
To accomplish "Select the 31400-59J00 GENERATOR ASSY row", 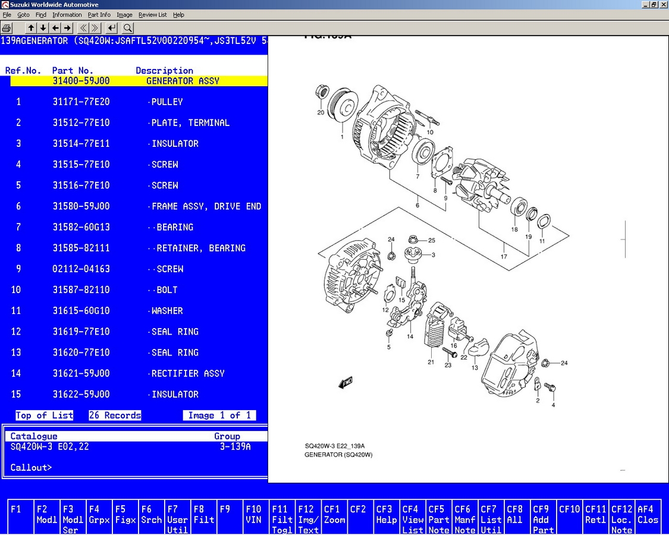I will click(139, 81).
